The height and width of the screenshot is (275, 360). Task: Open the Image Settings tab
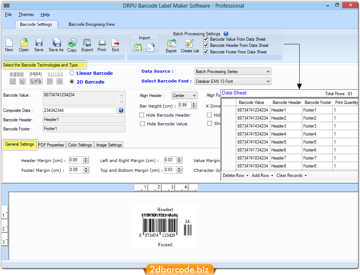tap(109, 145)
